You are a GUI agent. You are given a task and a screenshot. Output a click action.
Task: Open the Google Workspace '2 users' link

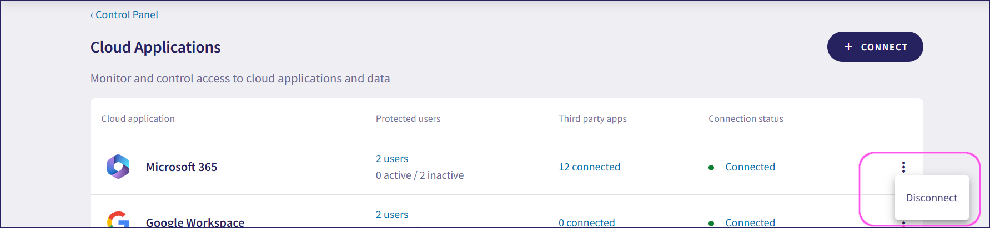click(x=391, y=215)
